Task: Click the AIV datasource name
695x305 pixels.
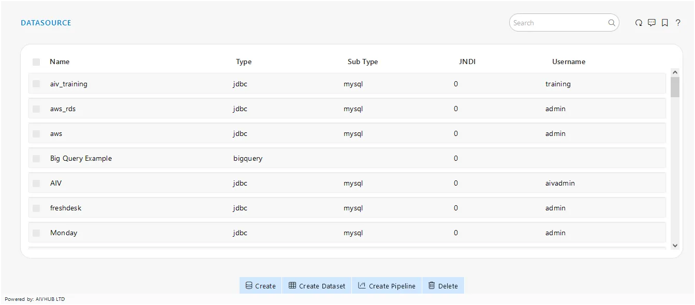Action: pyautogui.click(x=56, y=183)
